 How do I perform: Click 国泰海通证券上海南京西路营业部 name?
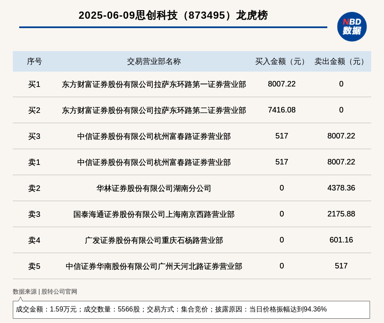[154, 214]
